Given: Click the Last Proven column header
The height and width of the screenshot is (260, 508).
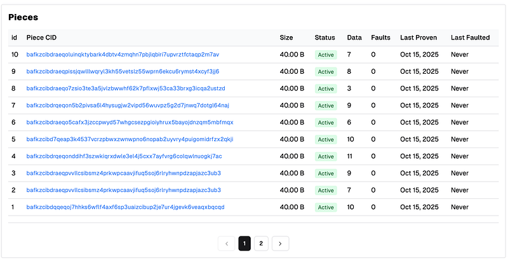Looking at the screenshot, I should pos(418,38).
